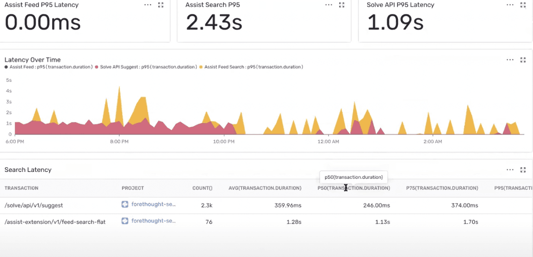Expand Assist Search P95 widget fullscreen
Viewport: 533px width, 257px height.
coord(342,5)
